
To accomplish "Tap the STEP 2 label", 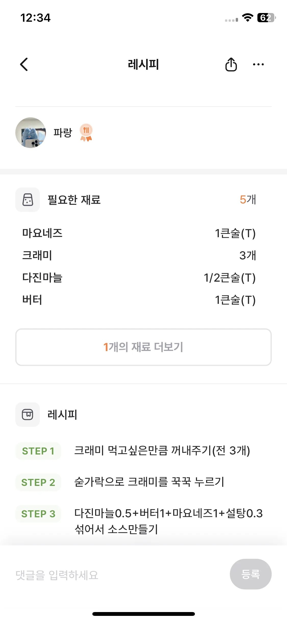I will tap(38, 482).
